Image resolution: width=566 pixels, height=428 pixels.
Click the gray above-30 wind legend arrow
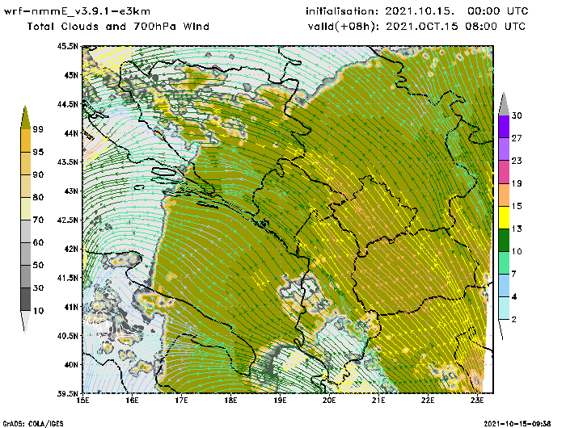click(504, 104)
